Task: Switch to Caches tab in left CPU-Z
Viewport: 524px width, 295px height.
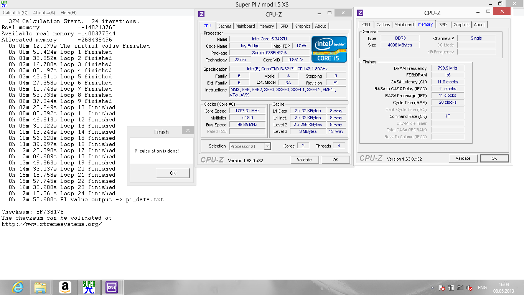Action: pos(224,26)
